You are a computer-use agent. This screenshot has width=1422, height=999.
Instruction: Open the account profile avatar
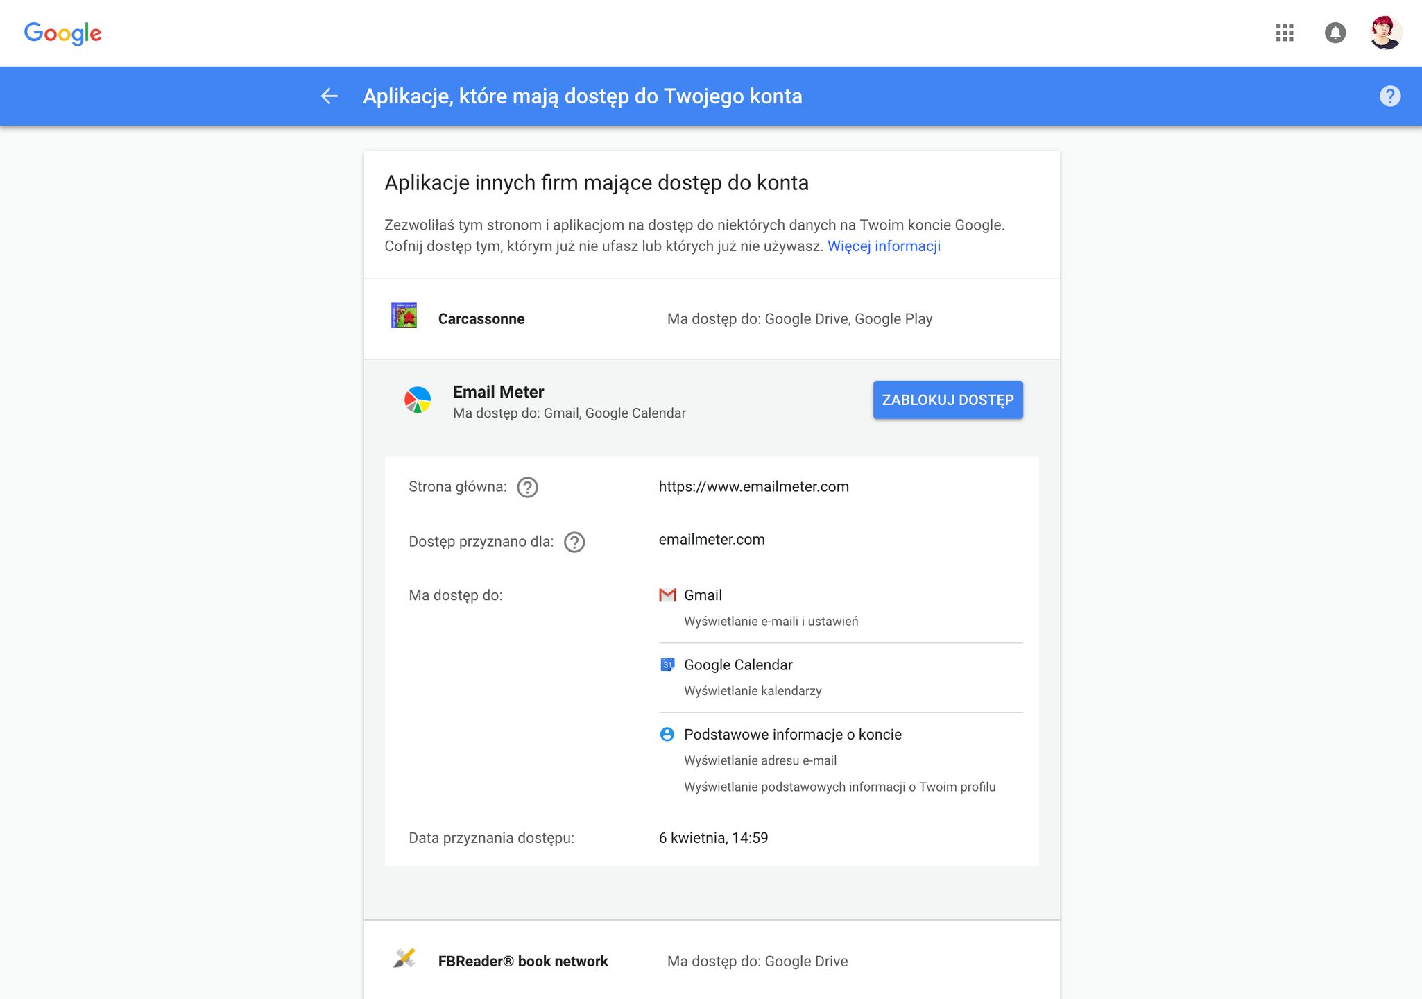pyautogui.click(x=1385, y=33)
